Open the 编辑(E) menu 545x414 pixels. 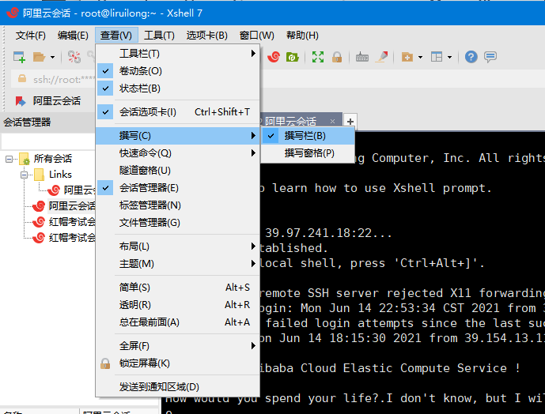coord(73,35)
